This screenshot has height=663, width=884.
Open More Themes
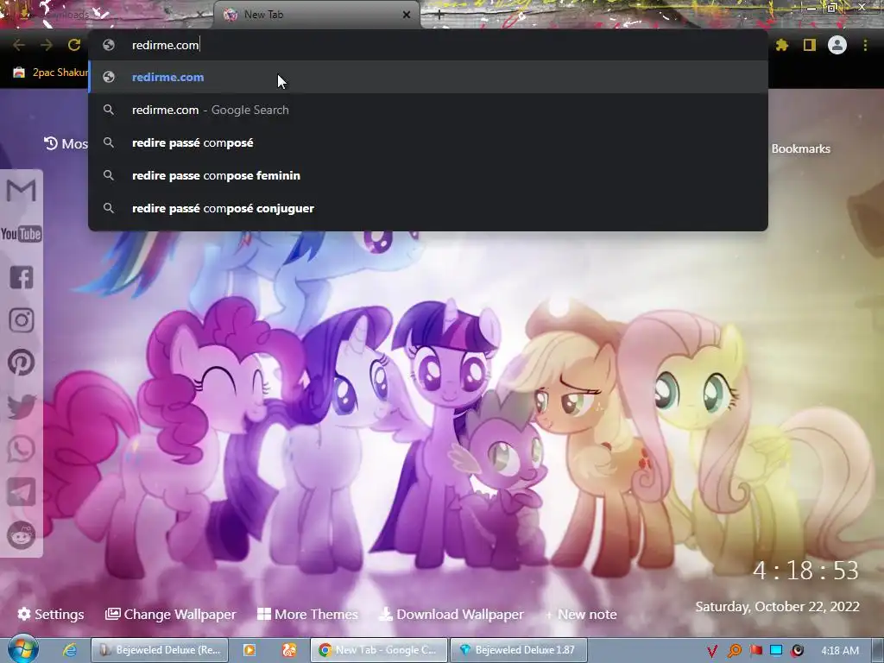(308, 614)
